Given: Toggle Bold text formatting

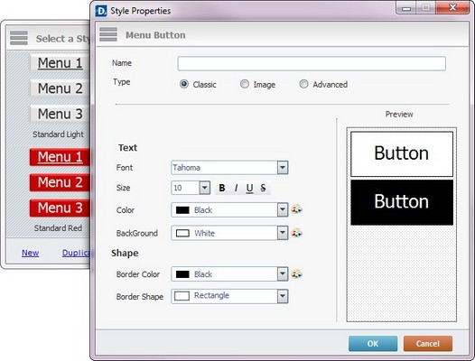Looking at the screenshot, I should click(x=222, y=188).
